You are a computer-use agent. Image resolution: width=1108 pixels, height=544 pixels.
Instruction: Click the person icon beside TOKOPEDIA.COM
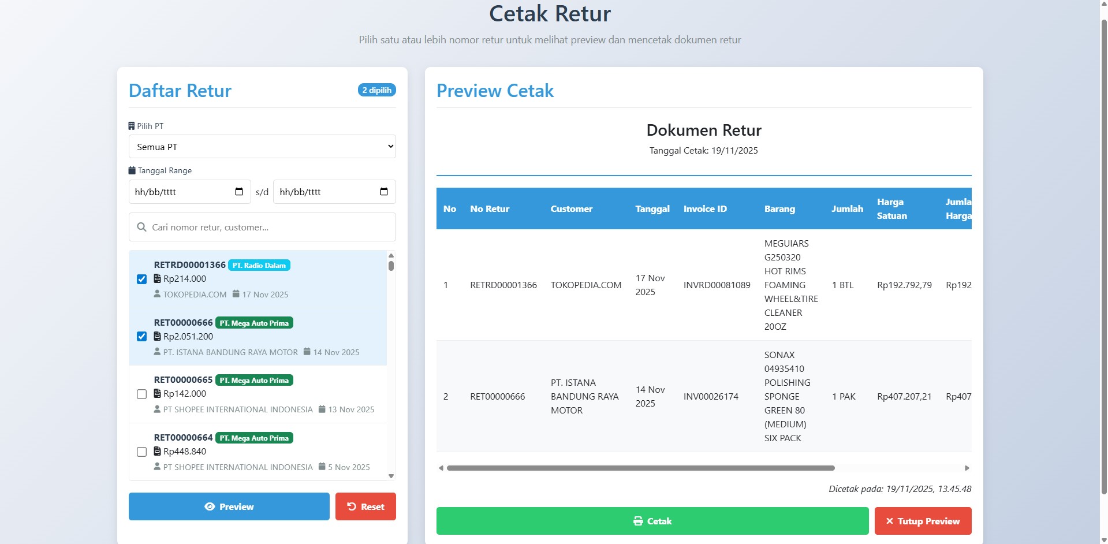[x=156, y=295]
